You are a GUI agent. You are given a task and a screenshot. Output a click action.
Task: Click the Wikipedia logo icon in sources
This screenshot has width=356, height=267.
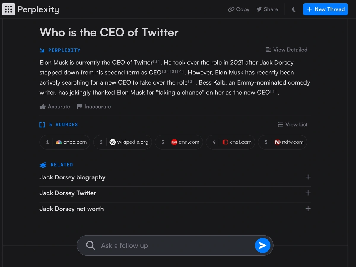pos(112,142)
